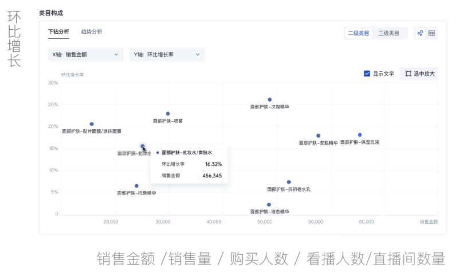Switch to the 趋势分析 tab
471x272 pixels.
pyautogui.click(x=92, y=32)
